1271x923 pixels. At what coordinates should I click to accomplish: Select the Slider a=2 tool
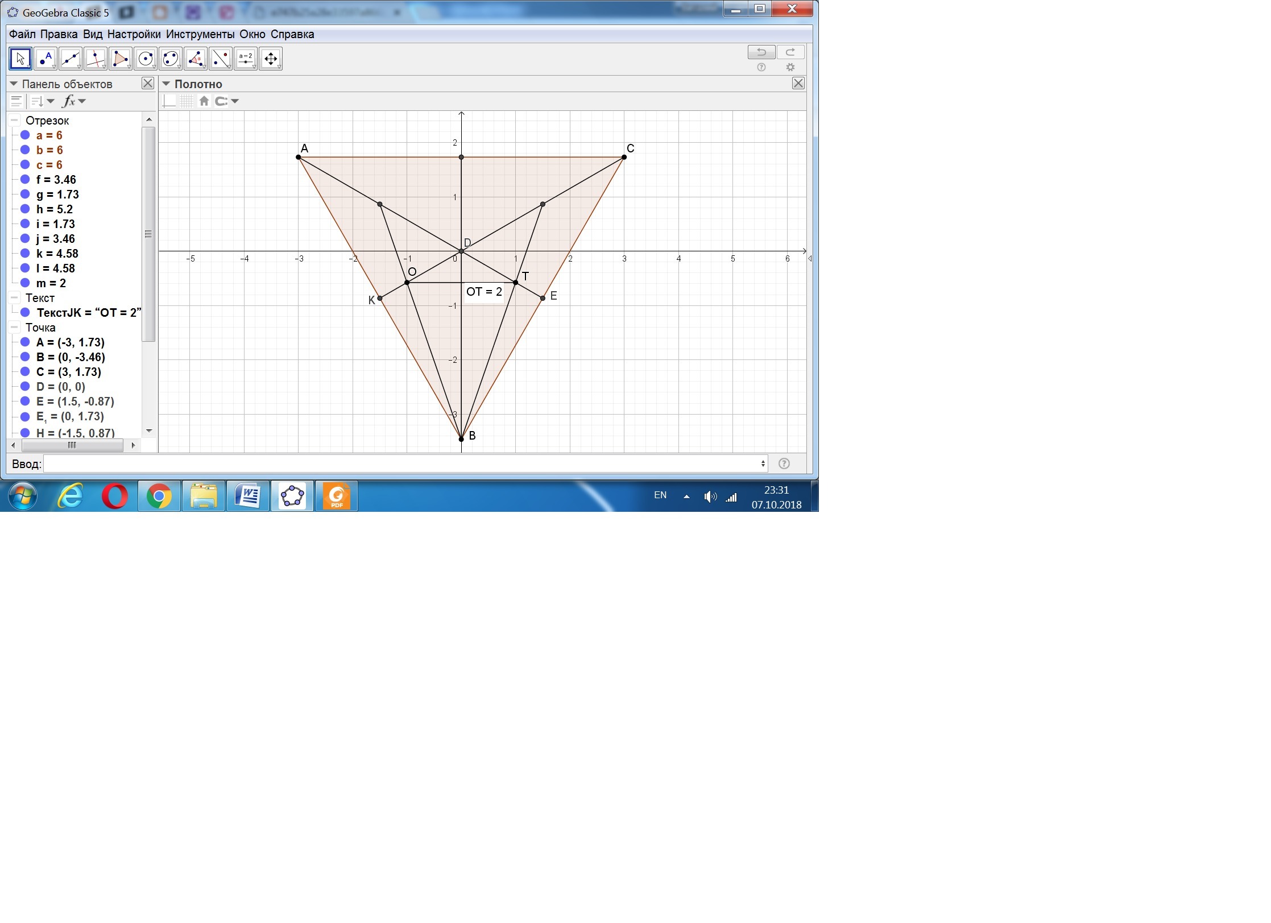click(x=246, y=59)
